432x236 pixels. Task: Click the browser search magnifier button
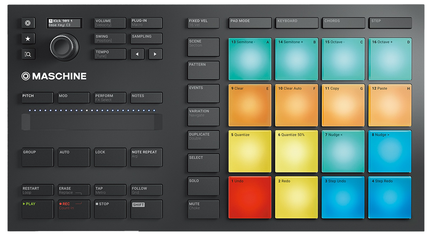point(28,54)
